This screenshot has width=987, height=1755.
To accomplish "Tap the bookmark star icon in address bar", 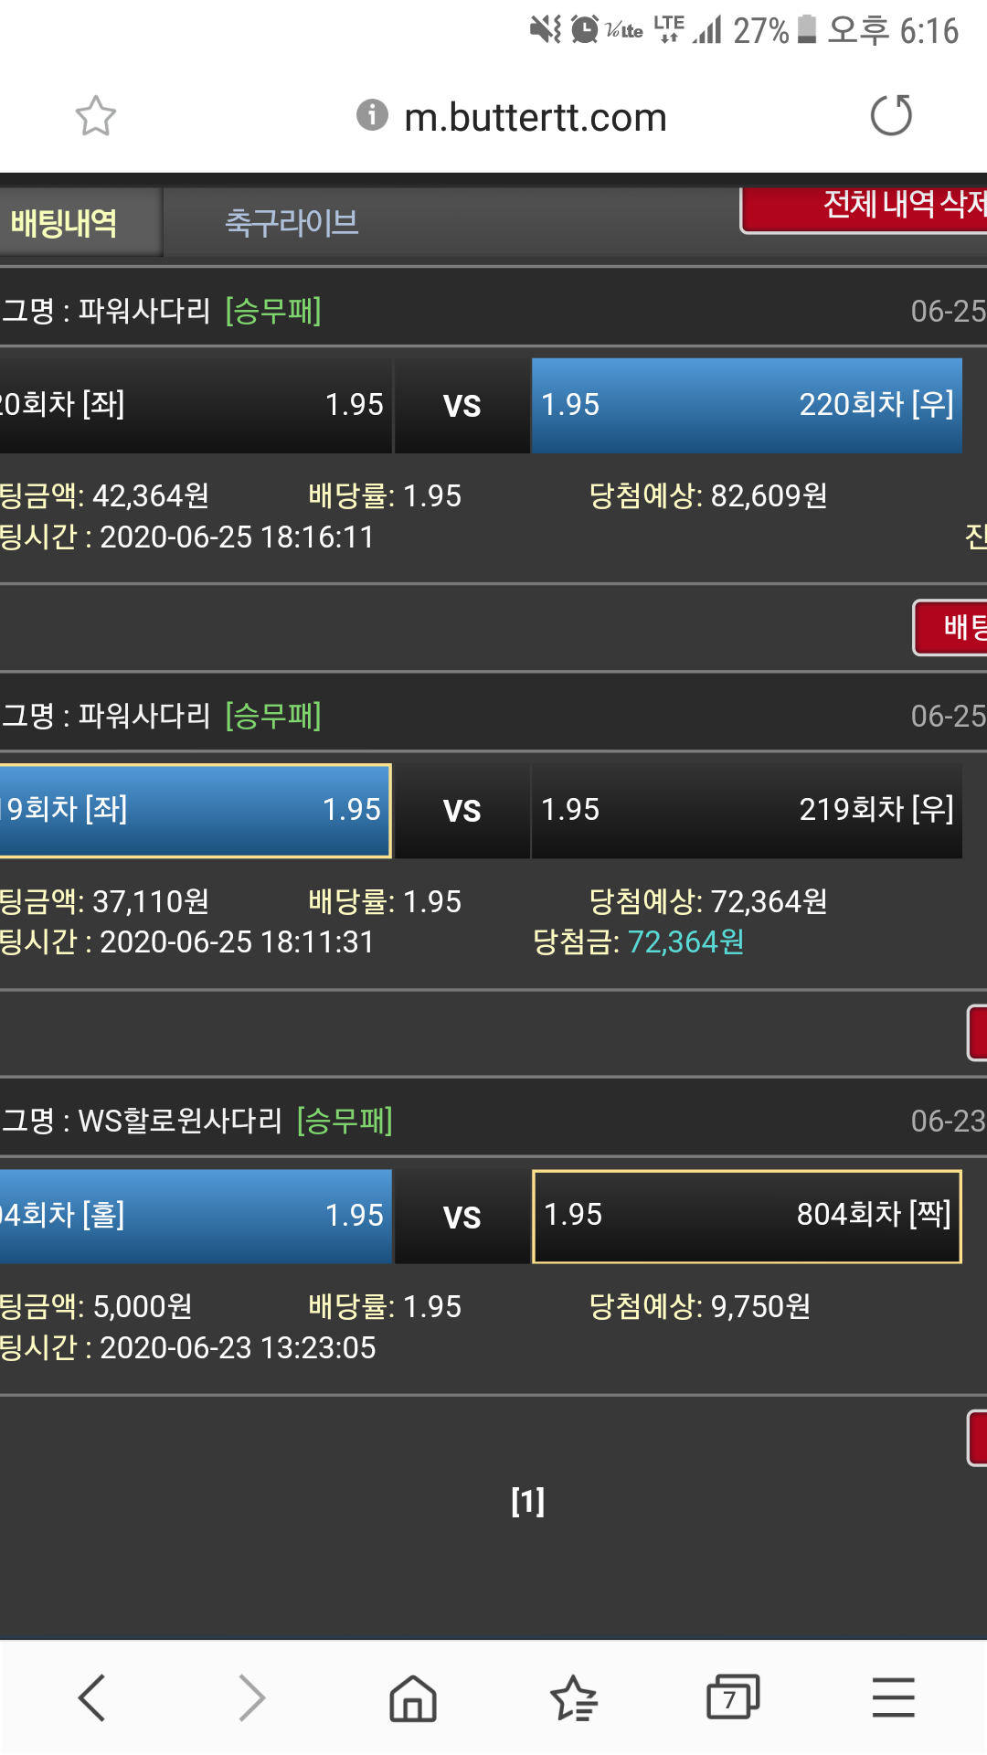I will 96,116.
